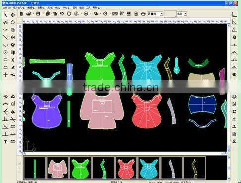Select the red bodice piece thumbnail

point(126,168)
